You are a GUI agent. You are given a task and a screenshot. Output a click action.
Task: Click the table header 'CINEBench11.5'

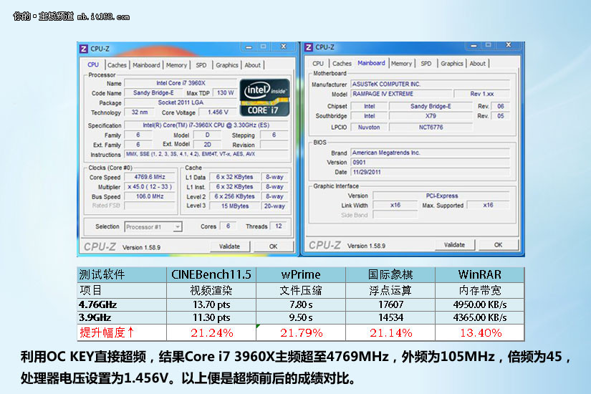coord(211,274)
